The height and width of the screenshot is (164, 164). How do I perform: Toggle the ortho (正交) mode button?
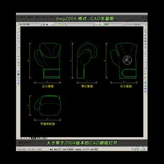pyautogui.click(x=60, y=149)
